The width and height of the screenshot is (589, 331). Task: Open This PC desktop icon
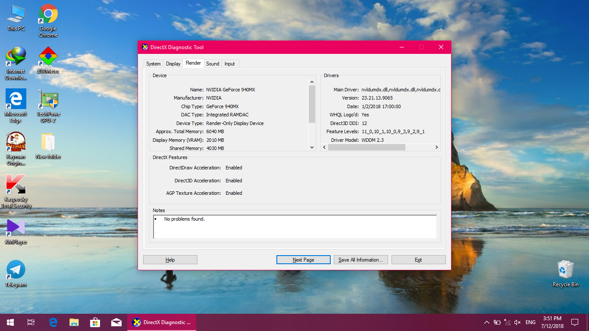16,18
